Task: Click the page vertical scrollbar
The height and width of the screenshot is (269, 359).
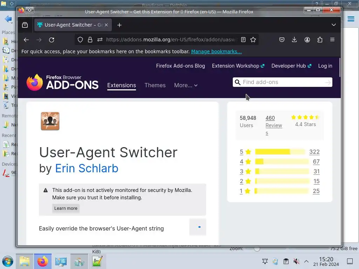Action: coord(340,68)
